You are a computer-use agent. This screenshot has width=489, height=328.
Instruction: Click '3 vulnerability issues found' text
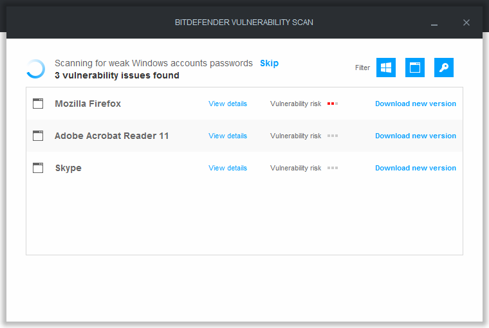(117, 75)
